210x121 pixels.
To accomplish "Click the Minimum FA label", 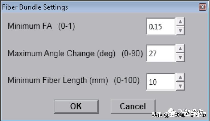I will (30, 26).
